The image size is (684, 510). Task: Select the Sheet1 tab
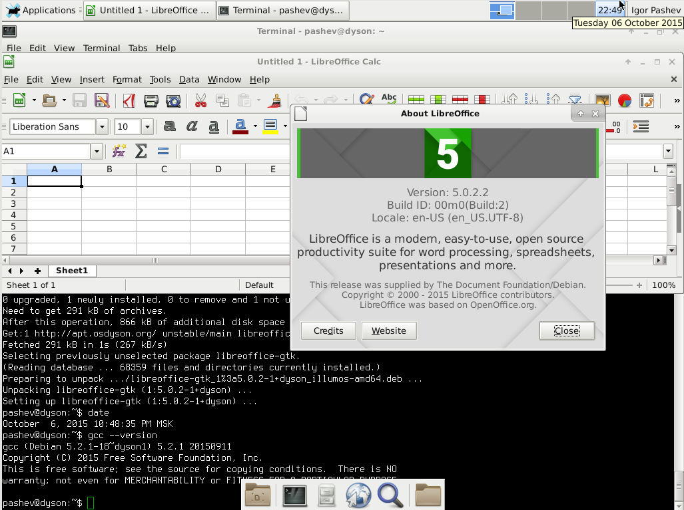(x=72, y=271)
